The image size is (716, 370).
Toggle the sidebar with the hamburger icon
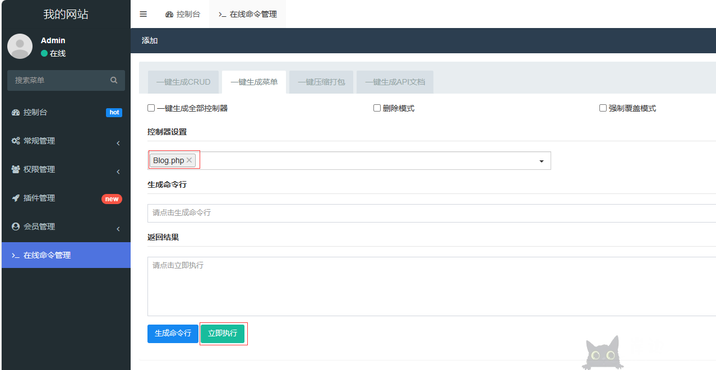click(143, 14)
